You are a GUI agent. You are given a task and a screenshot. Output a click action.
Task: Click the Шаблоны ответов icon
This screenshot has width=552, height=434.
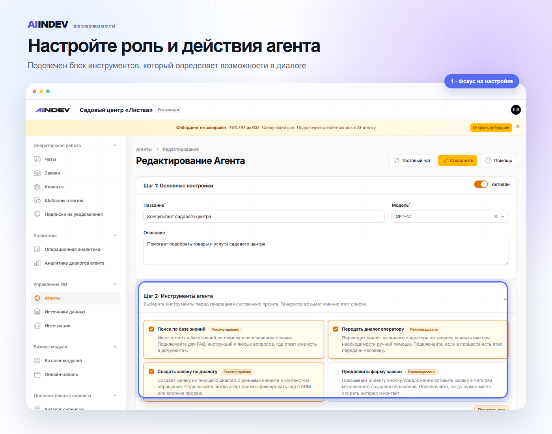click(x=37, y=201)
